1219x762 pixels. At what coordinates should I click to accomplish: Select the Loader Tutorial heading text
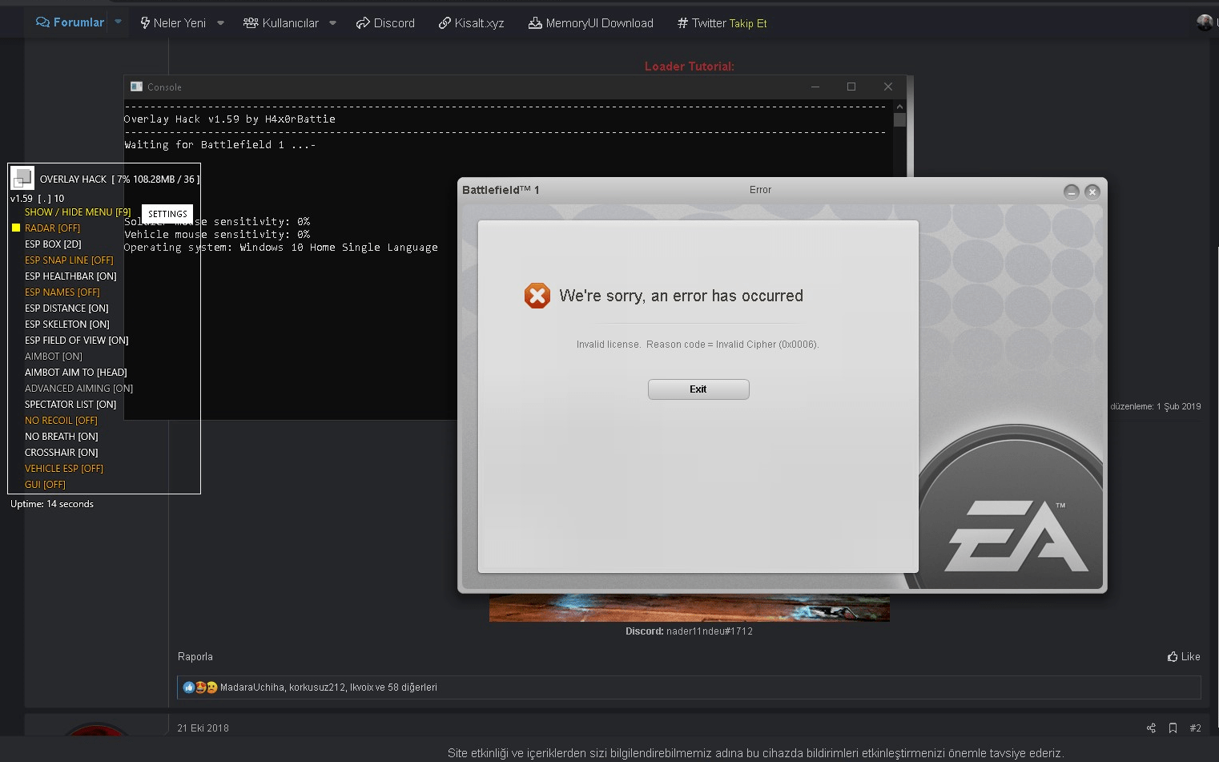tap(690, 67)
